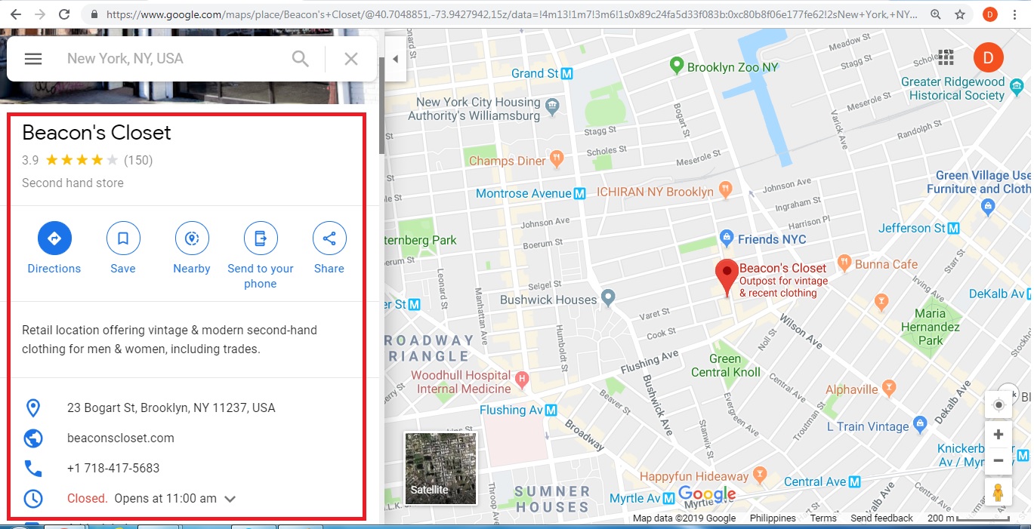This screenshot has width=1034, height=529.
Task: Click the 200 m map scale
Action: (x=968, y=518)
